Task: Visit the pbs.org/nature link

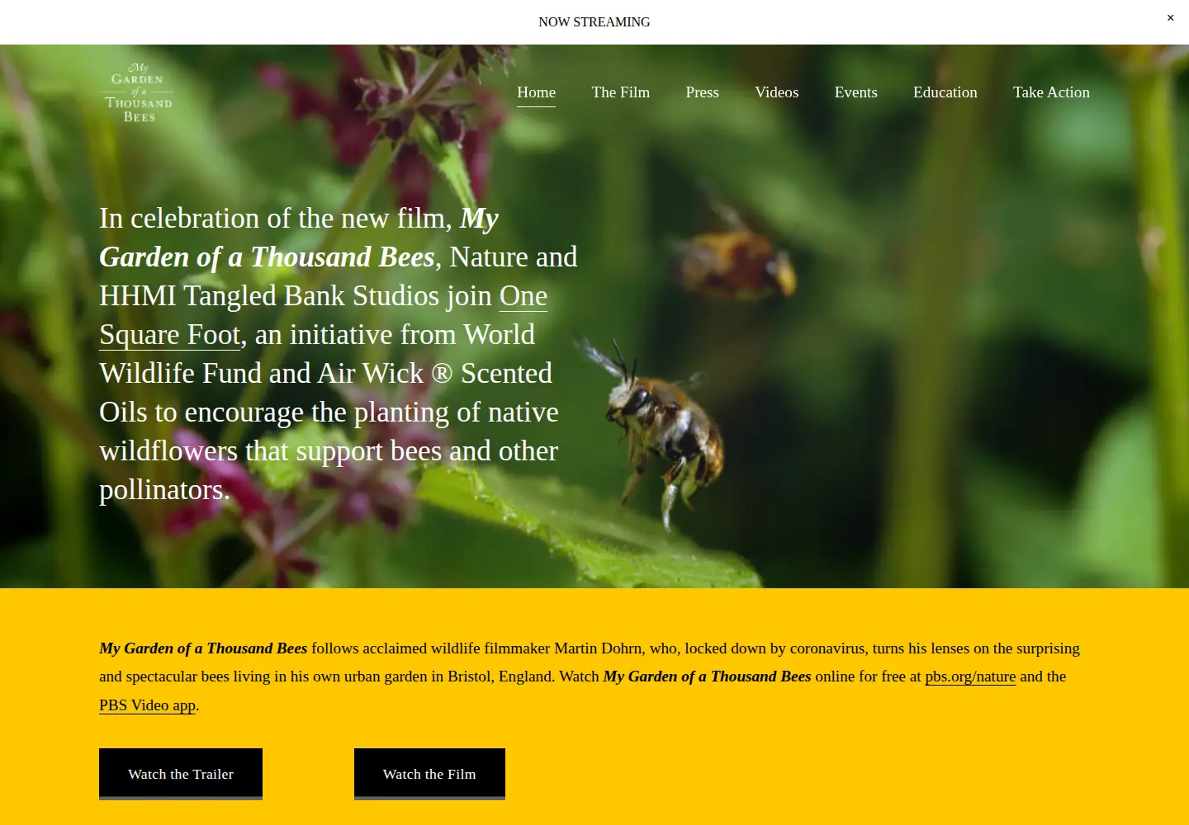Action: [x=970, y=676]
